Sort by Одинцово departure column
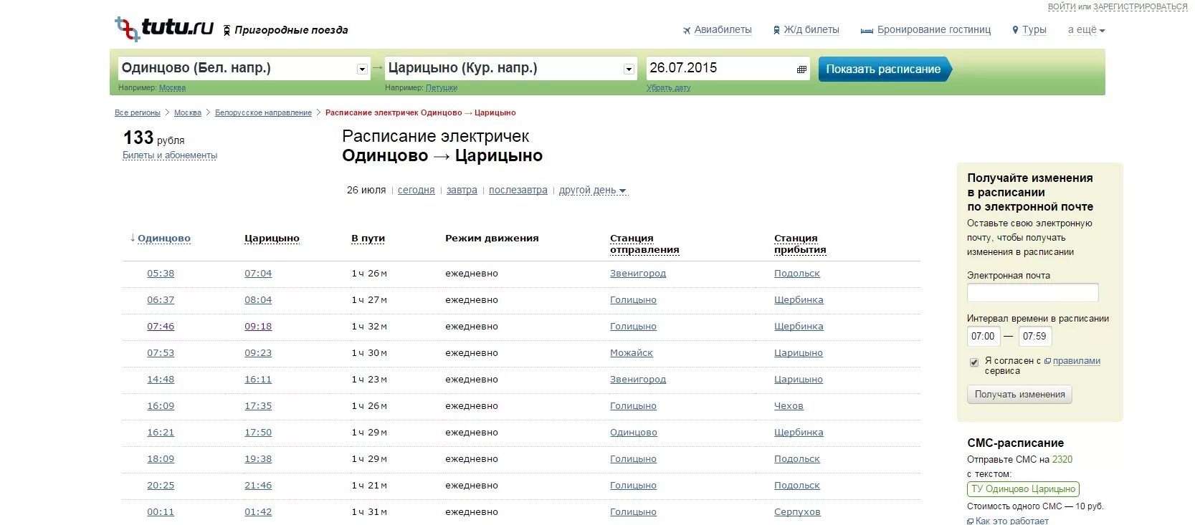 (x=164, y=239)
